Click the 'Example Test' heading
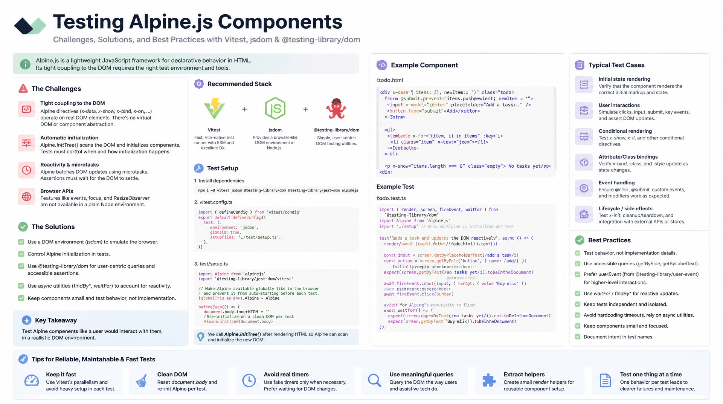 (x=395, y=187)
